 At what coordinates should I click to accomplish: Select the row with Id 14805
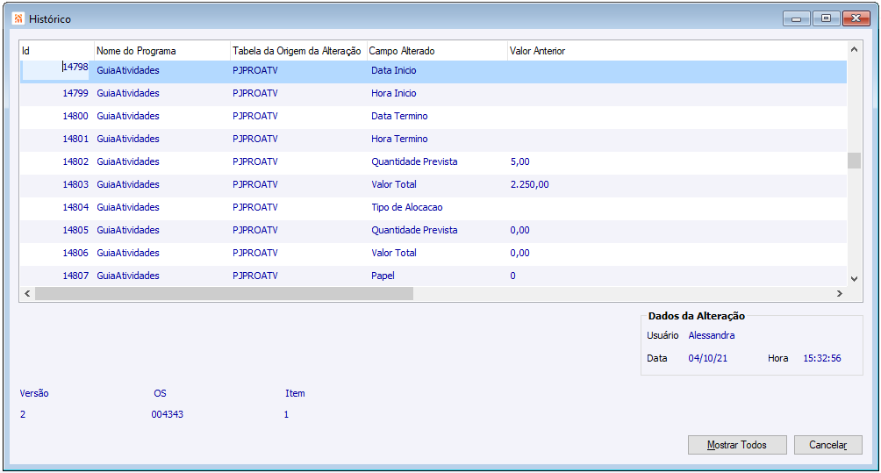[x=433, y=230]
